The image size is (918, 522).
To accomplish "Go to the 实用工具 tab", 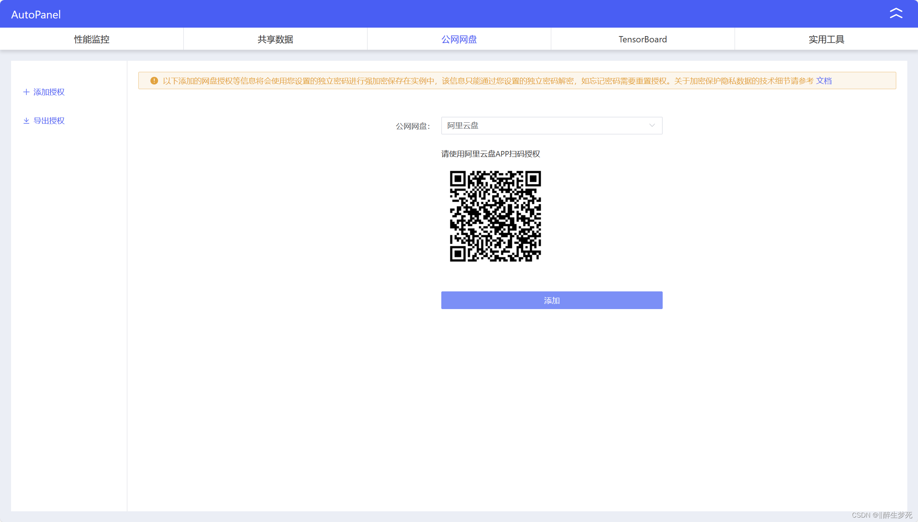I will (826, 39).
